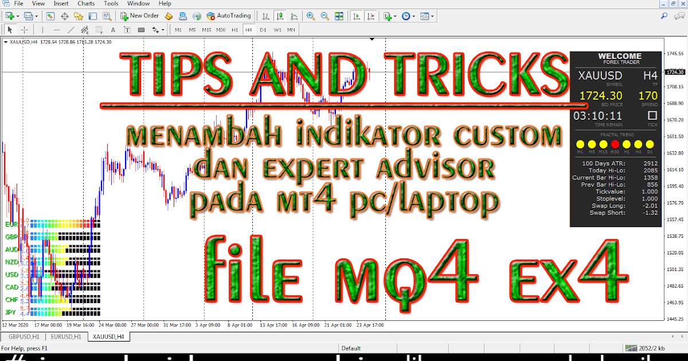Screen dimensions: 688x361
Task: Switch timeframe to H1
Action: (235, 30)
